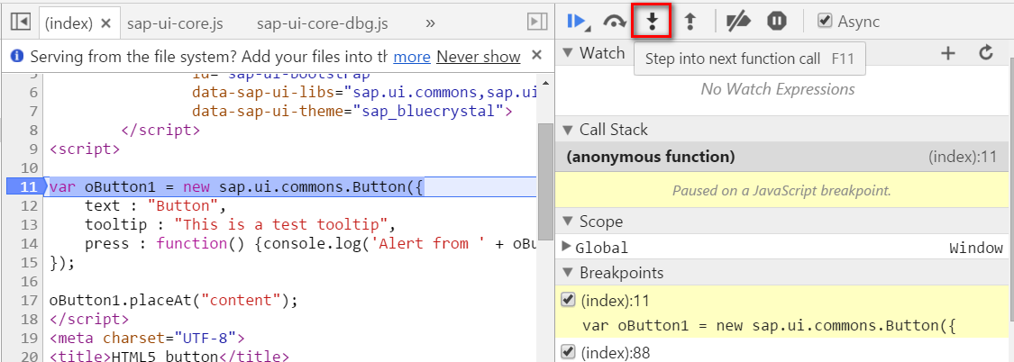Close the (index) file tab

point(106,23)
